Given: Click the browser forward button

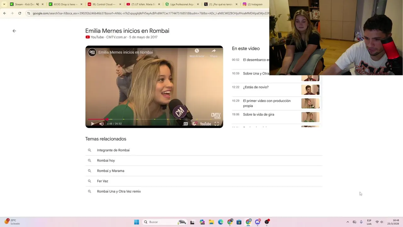Looking at the screenshot, I should 12,13.
